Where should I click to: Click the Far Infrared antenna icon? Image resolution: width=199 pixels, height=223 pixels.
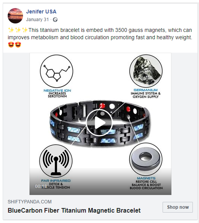tap(56, 161)
